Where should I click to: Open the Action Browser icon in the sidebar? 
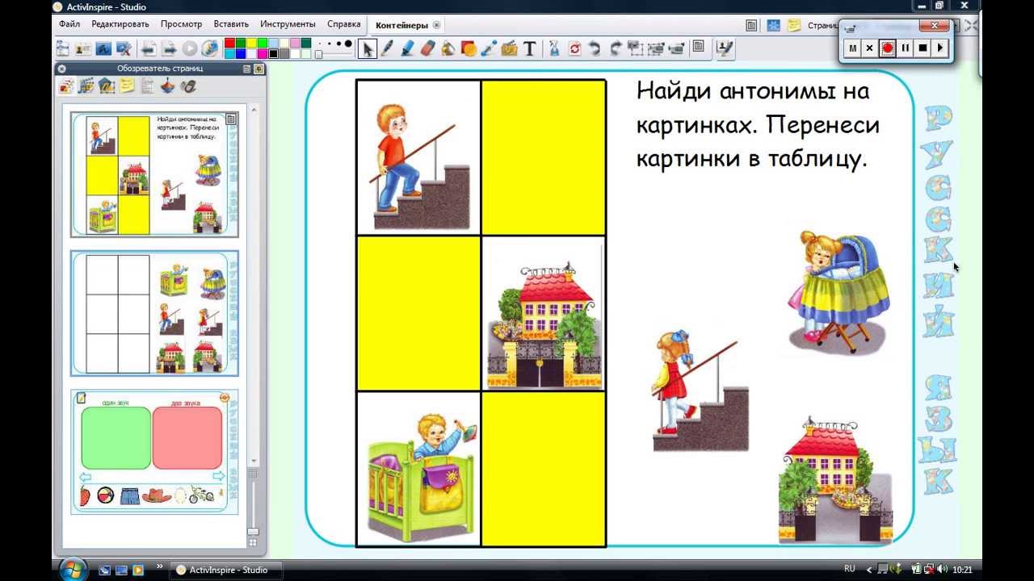[x=167, y=86]
